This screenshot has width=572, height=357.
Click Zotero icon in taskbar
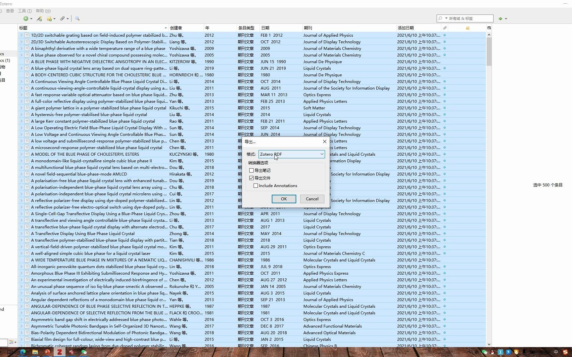60,352
